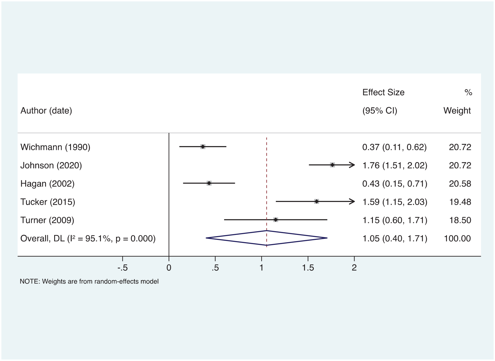Click the Overall, DL heterogeneity label
This screenshot has height=361, width=495.
coord(88,238)
